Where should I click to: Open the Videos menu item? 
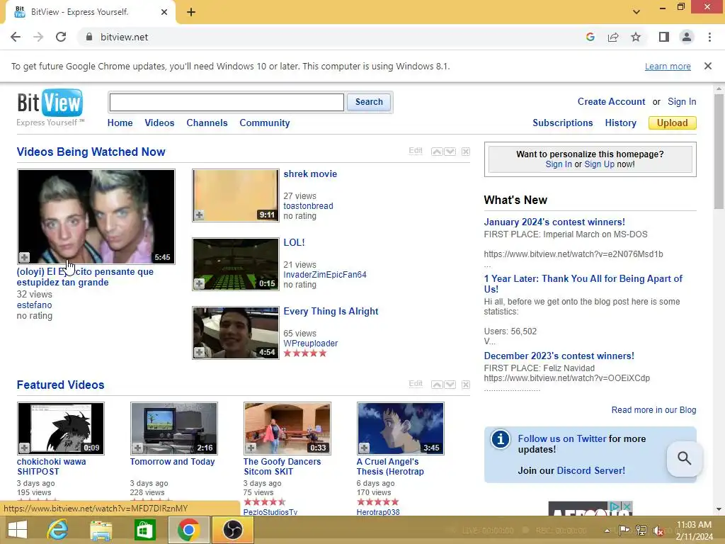click(159, 123)
